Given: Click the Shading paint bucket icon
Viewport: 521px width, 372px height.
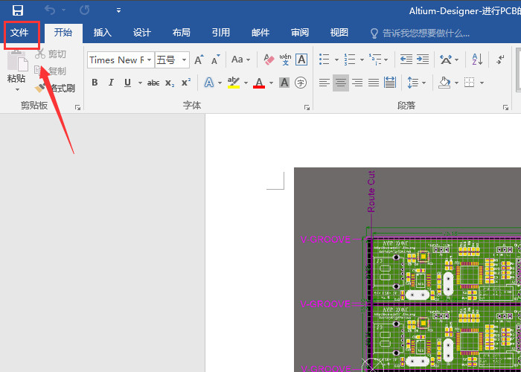Looking at the screenshot, I should click(x=444, y=83).
